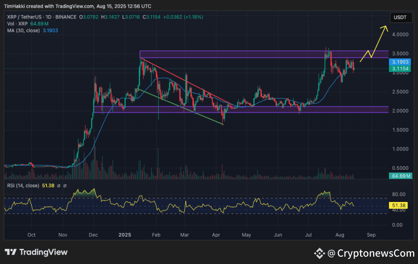Click the first ∅ symbol after RSI value
The width and height of the screenshot is (418, 264).
59,186
